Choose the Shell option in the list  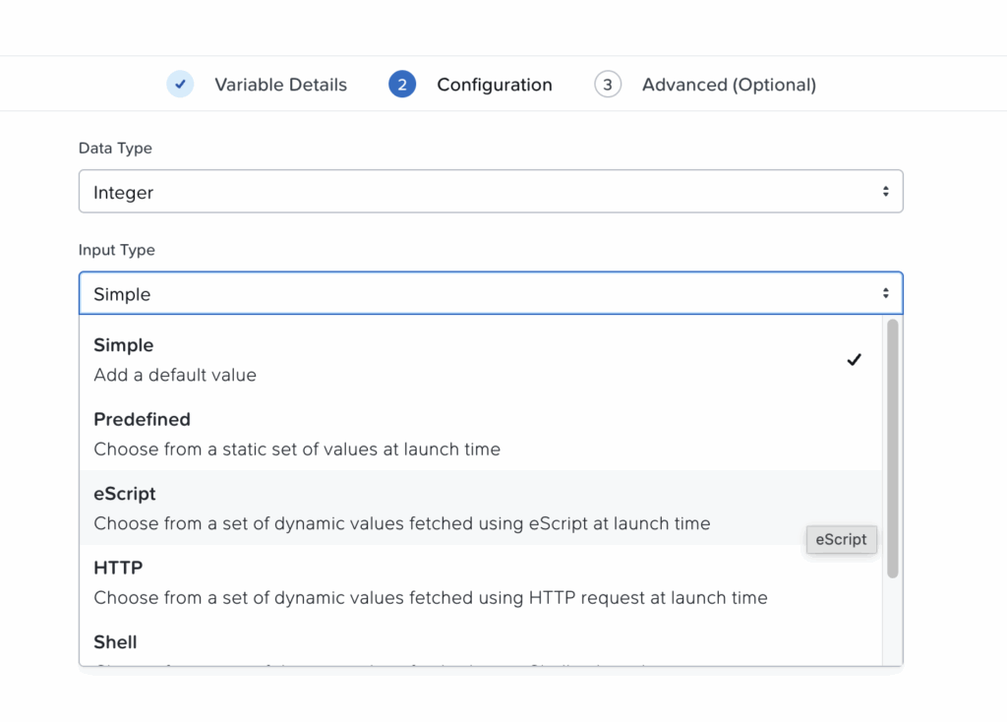coord(115,642)
